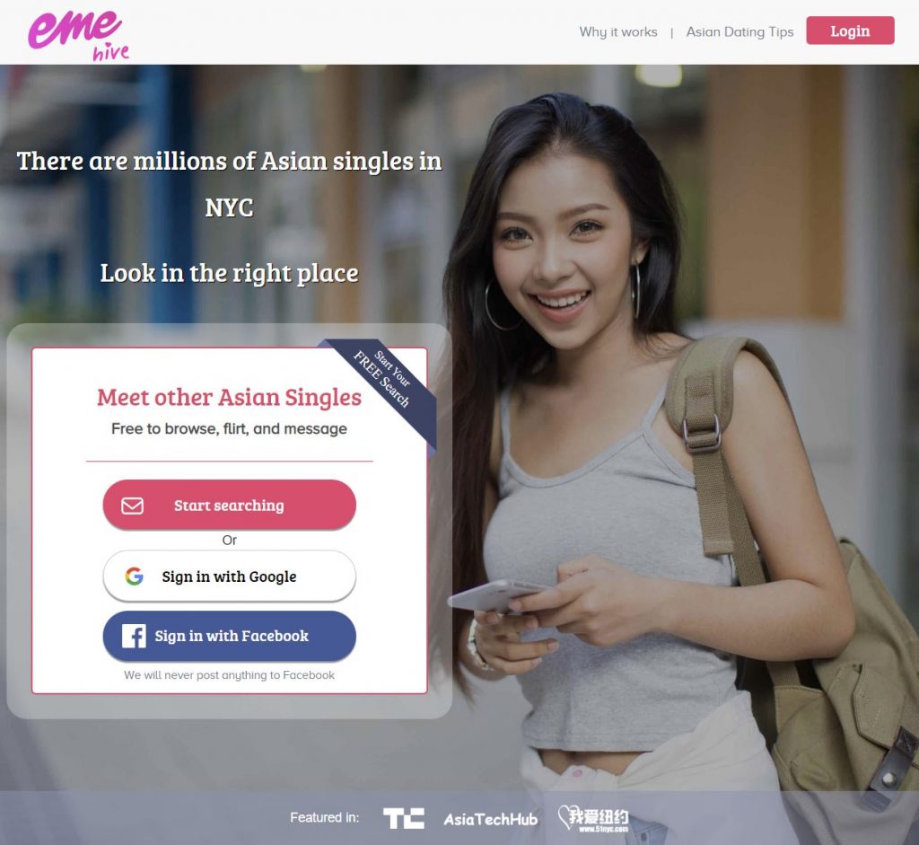
Task: Click the eme hive logo
Action: (x=79, y=35)
